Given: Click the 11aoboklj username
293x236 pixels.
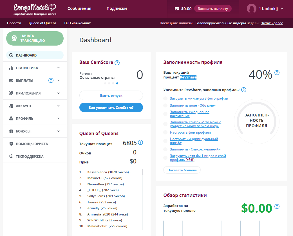Looking at the screenshot, I should pos(268,9).
